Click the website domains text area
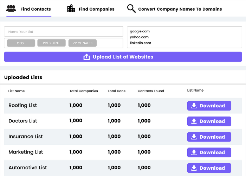Viewport: 246px width, 176px height. click(184, 37)
